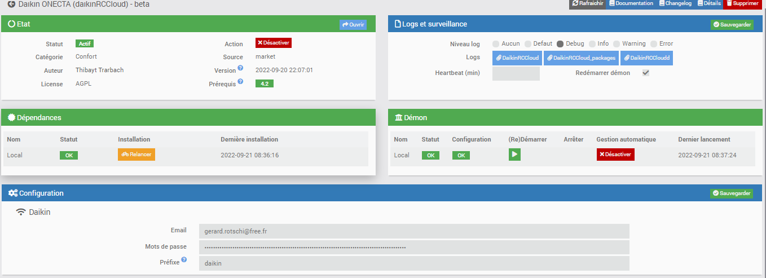Disable automatic daemon management with Désactiver
Viewport: 766px width, 278px height.
tap(615, 155)
